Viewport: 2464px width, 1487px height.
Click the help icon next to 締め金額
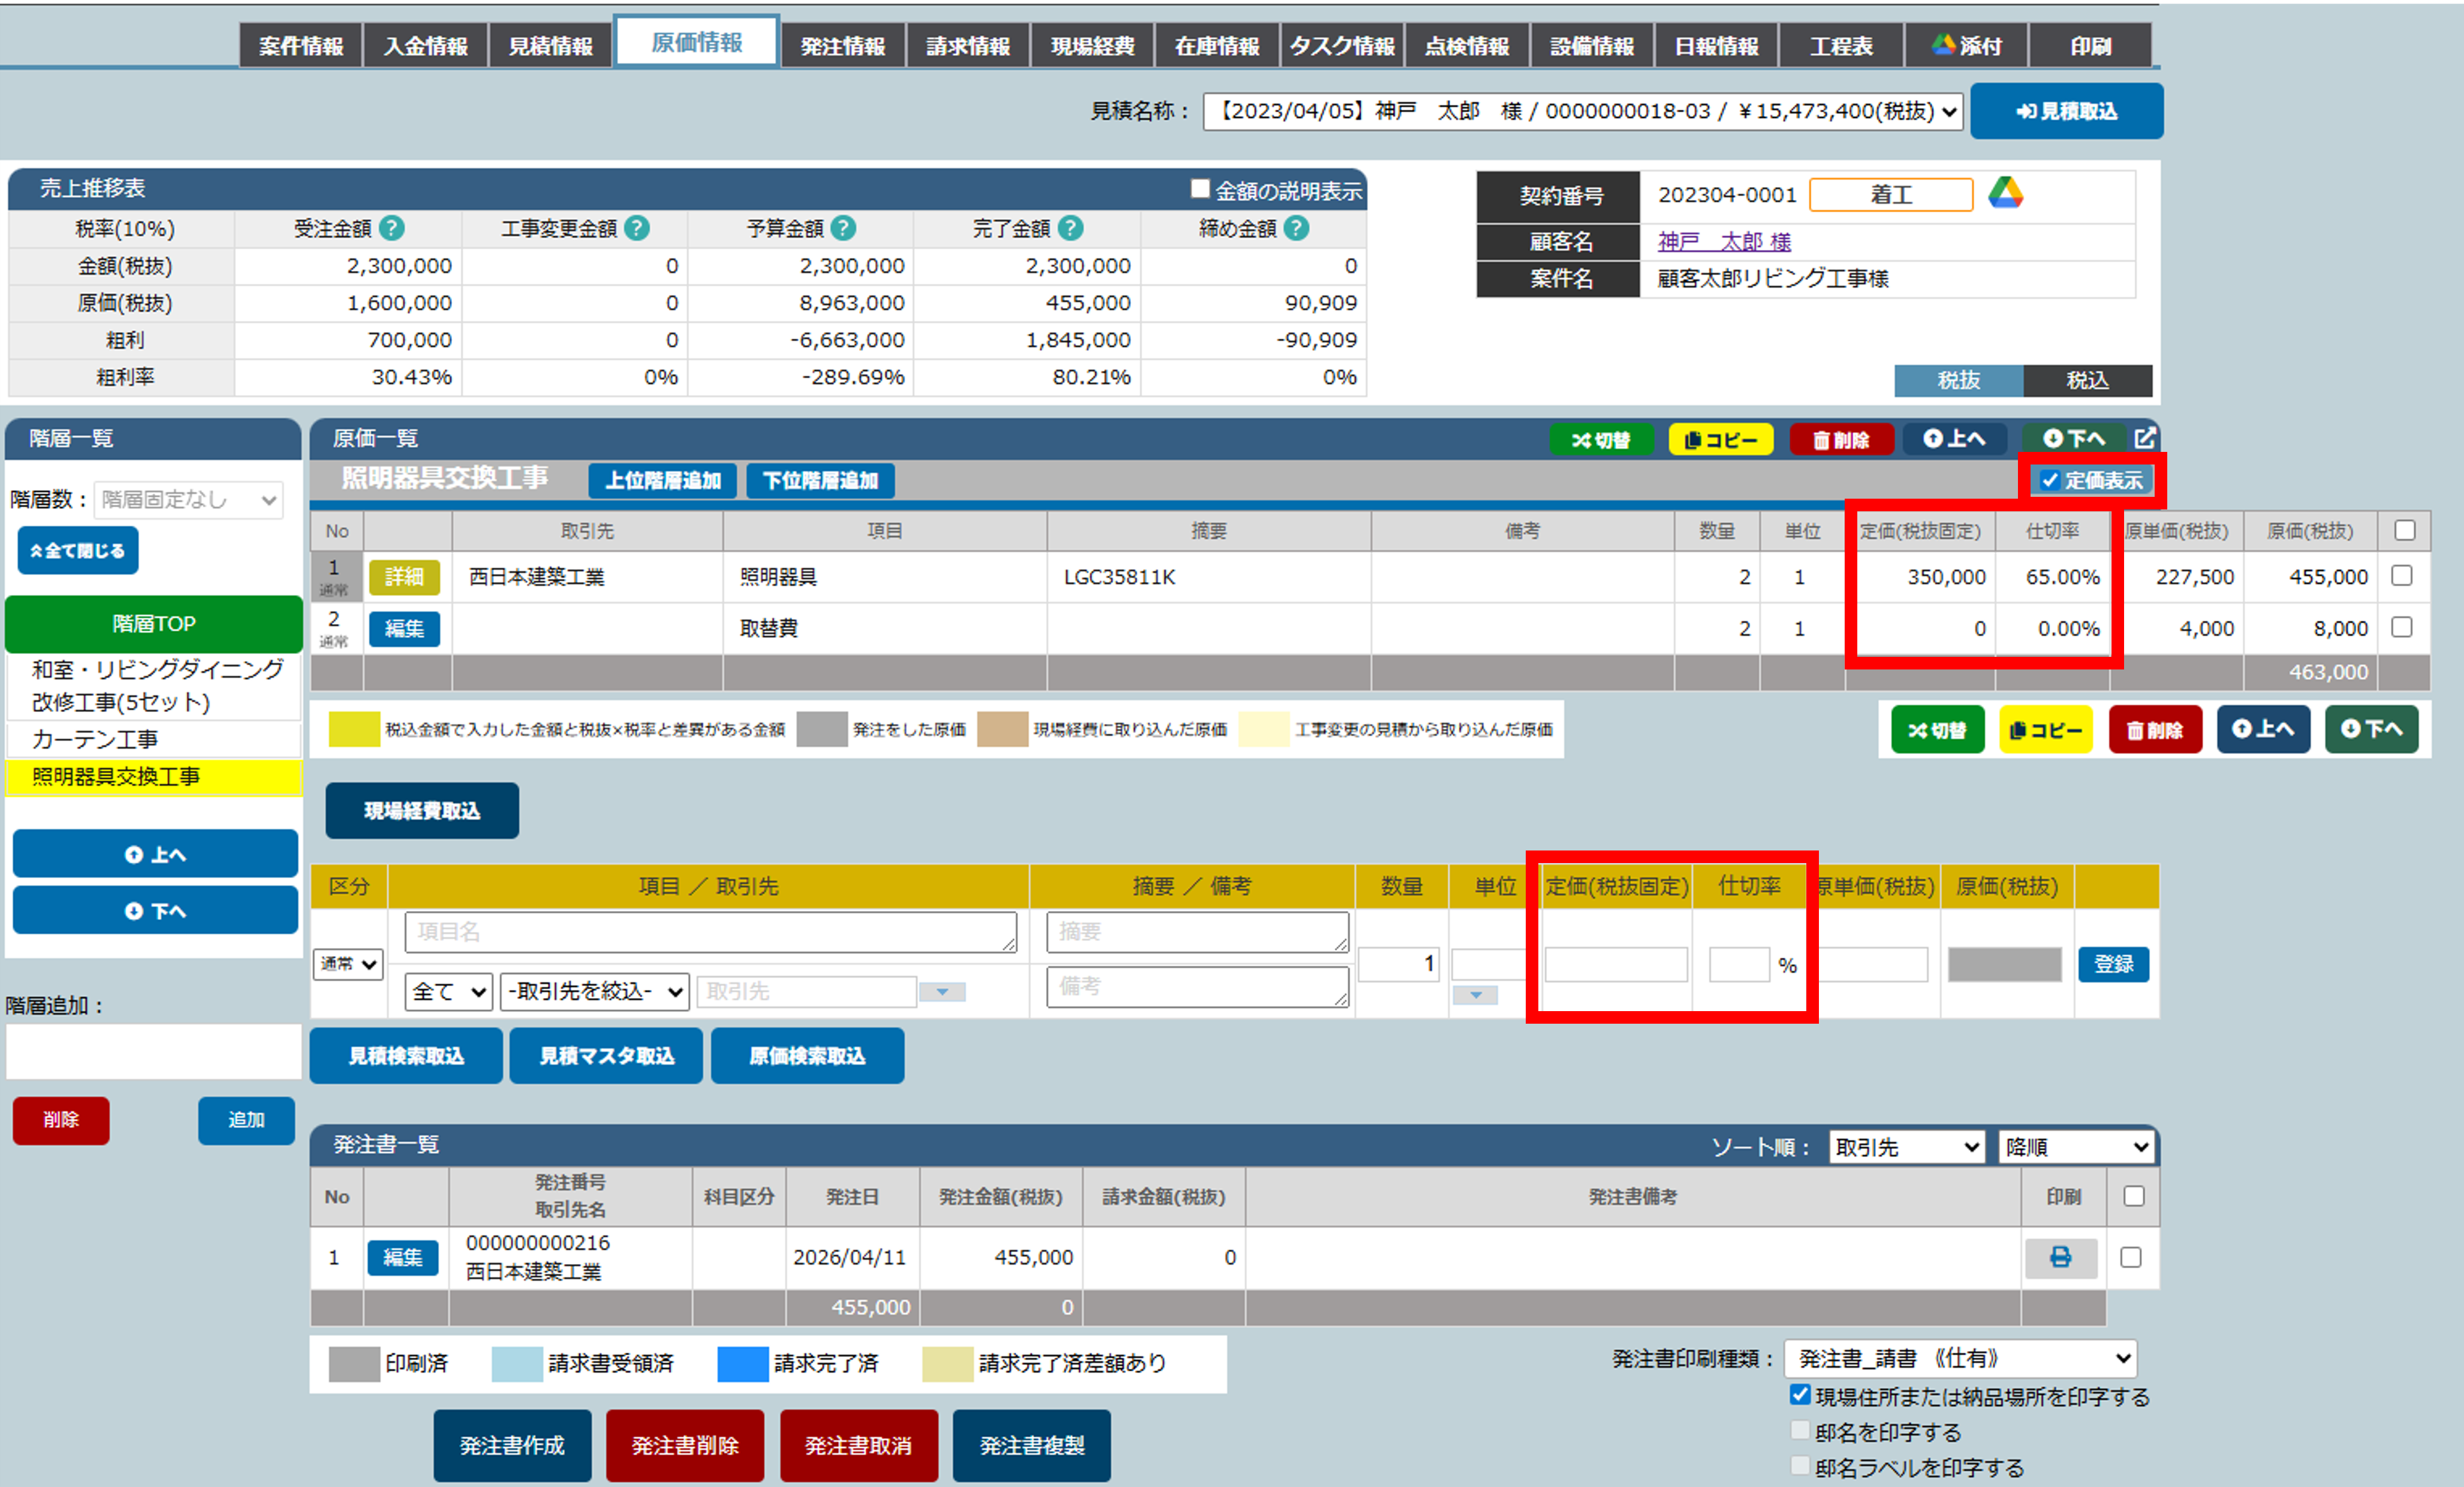(1296, 229)
